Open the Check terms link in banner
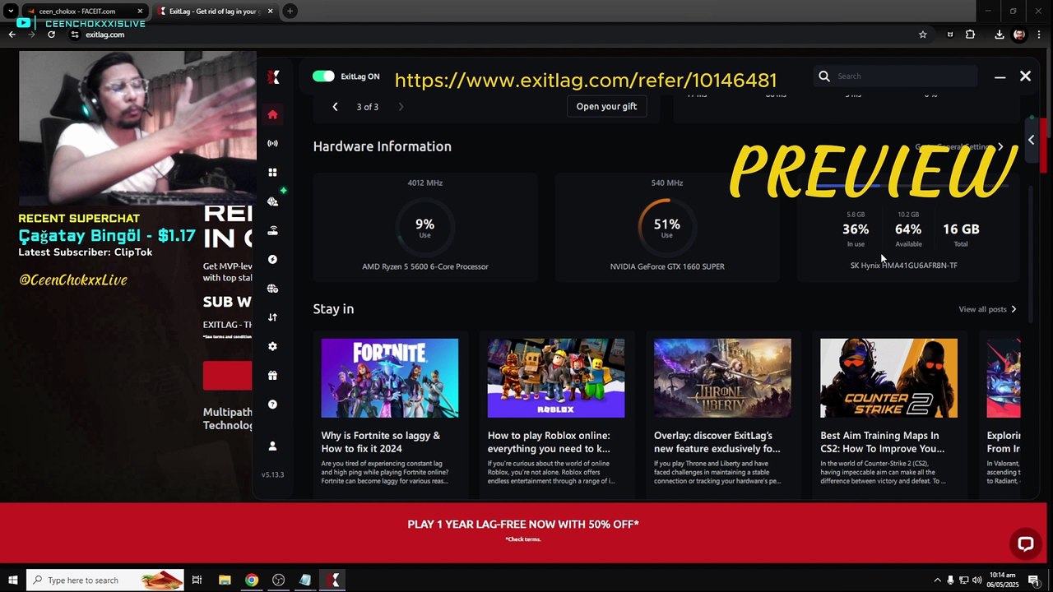The width and height of the screenshot is (1053, 592). coord(523,539)
